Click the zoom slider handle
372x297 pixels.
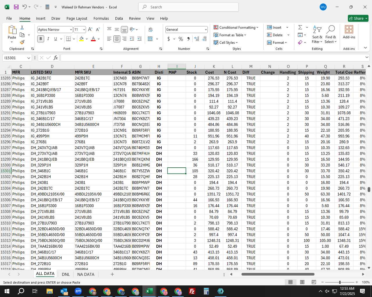pyautogui.click(x=339, y=282)
